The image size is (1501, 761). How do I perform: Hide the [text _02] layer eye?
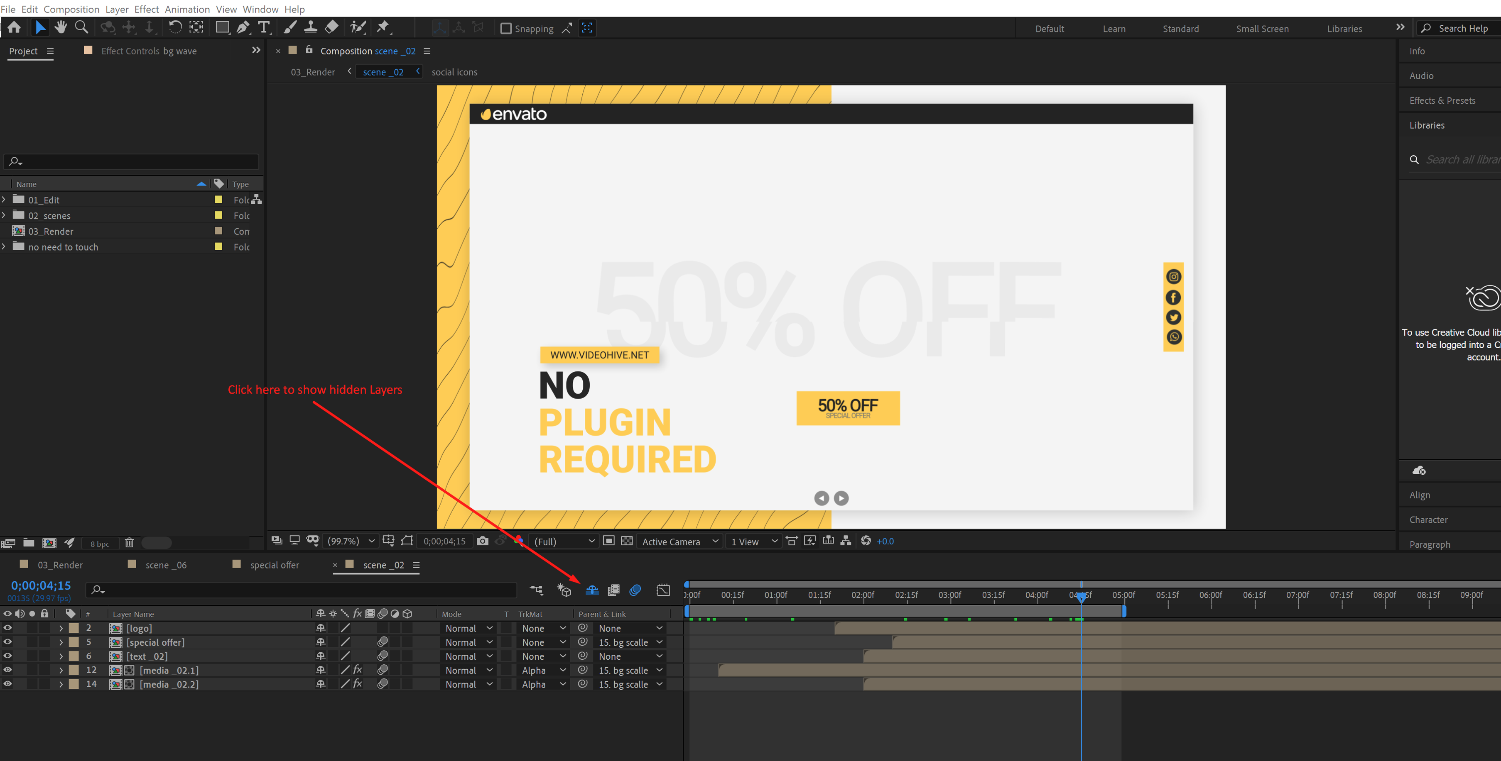(x=7, y=656)
